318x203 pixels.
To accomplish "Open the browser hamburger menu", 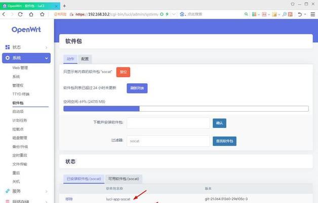I will tap(313, 14).
